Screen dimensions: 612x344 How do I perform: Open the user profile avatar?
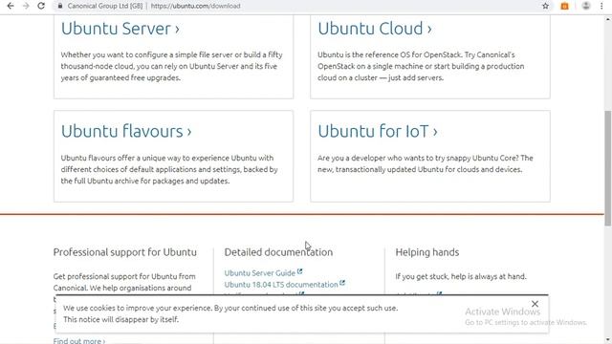[x=586, y=6]
